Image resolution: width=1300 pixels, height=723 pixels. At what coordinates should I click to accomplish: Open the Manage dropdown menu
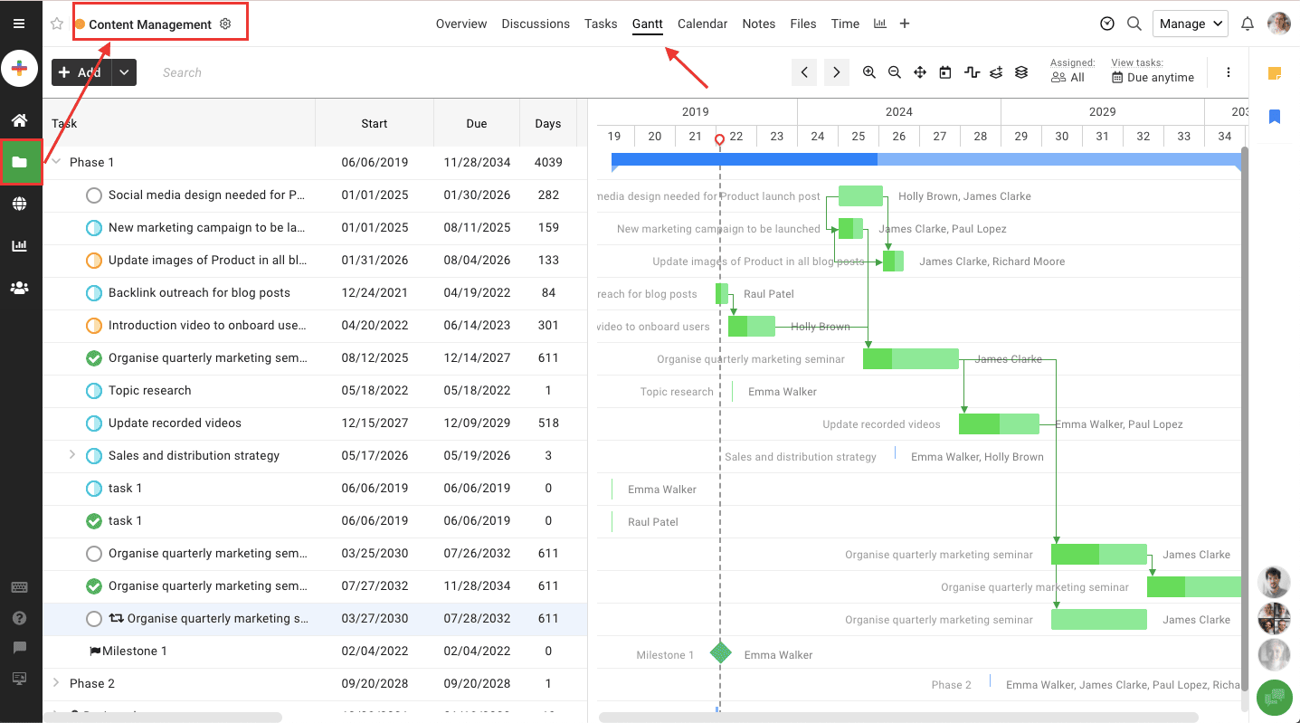click(x=1190, y=24)
